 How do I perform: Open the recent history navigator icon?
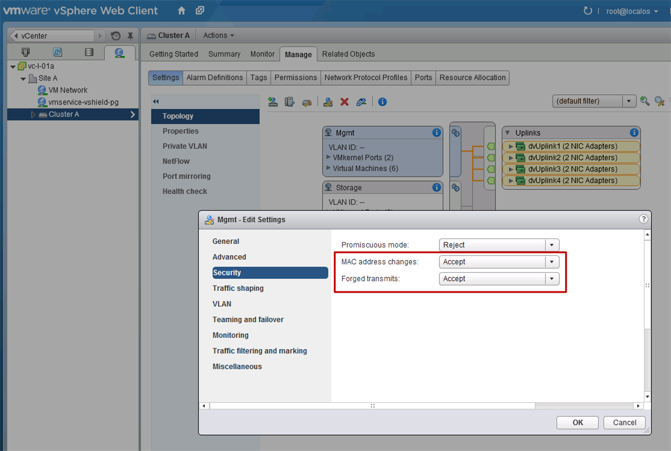pos(116,36)
